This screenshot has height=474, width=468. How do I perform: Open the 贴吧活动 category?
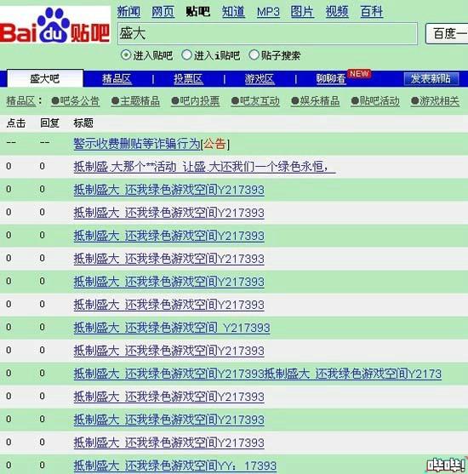(x=375, y=101)
